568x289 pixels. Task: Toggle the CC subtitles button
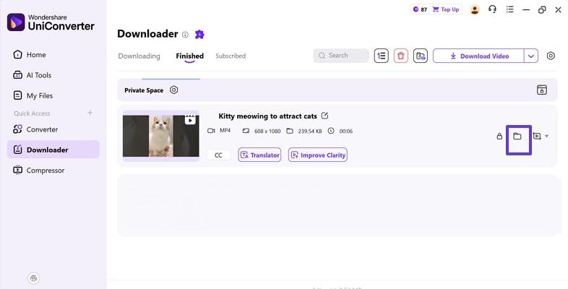[218, 155]
